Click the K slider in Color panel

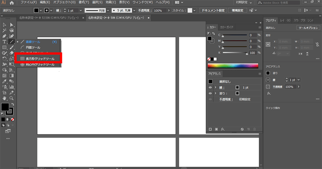point(235,53)
